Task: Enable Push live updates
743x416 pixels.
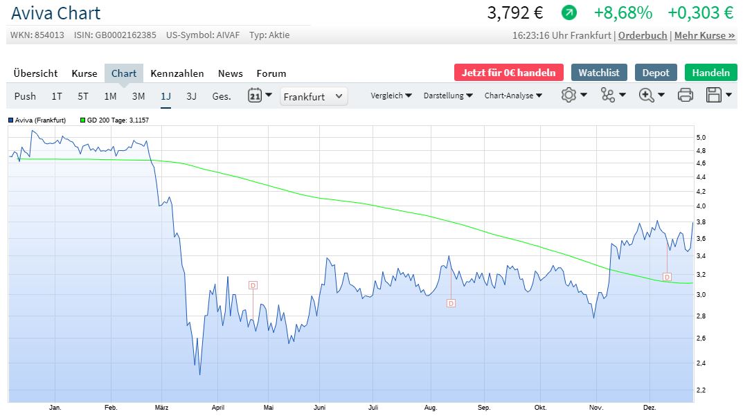Action: tap(25, 96)
